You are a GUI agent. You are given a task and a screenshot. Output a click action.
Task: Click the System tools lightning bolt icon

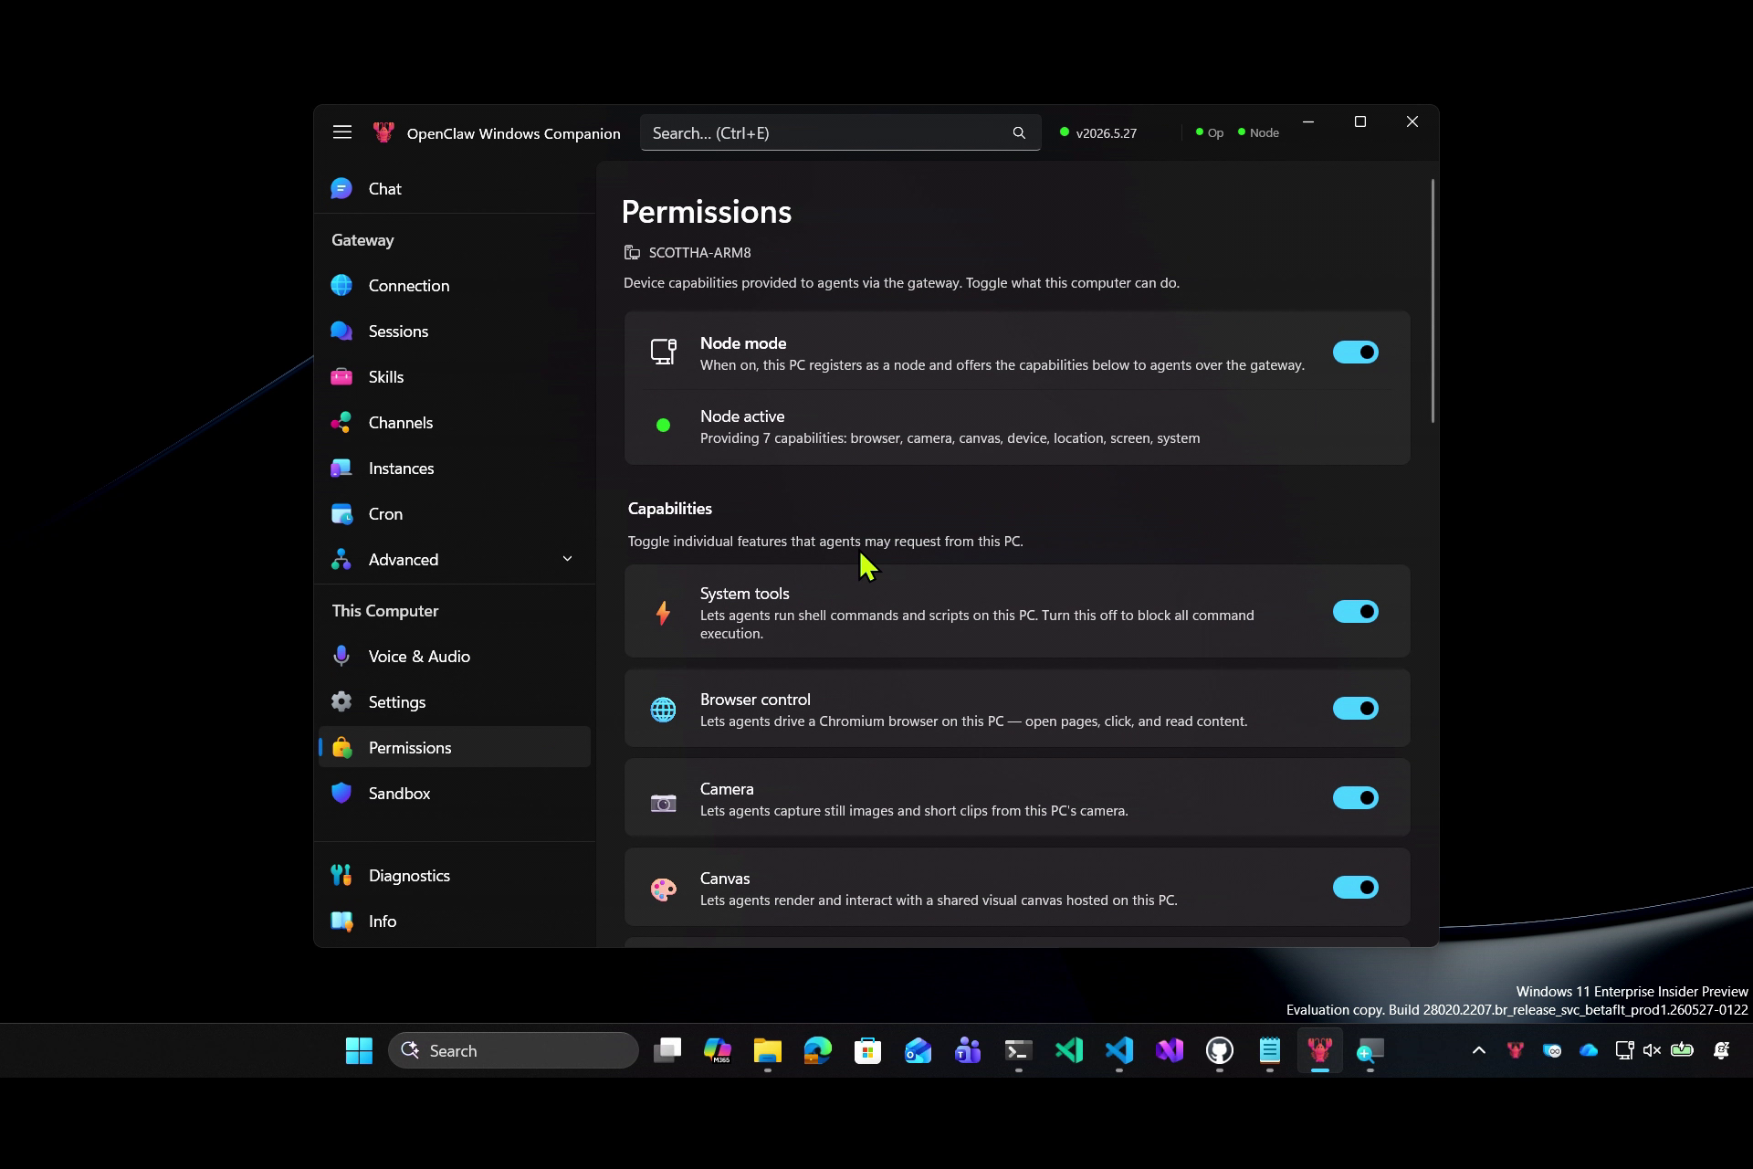point(664,612)
